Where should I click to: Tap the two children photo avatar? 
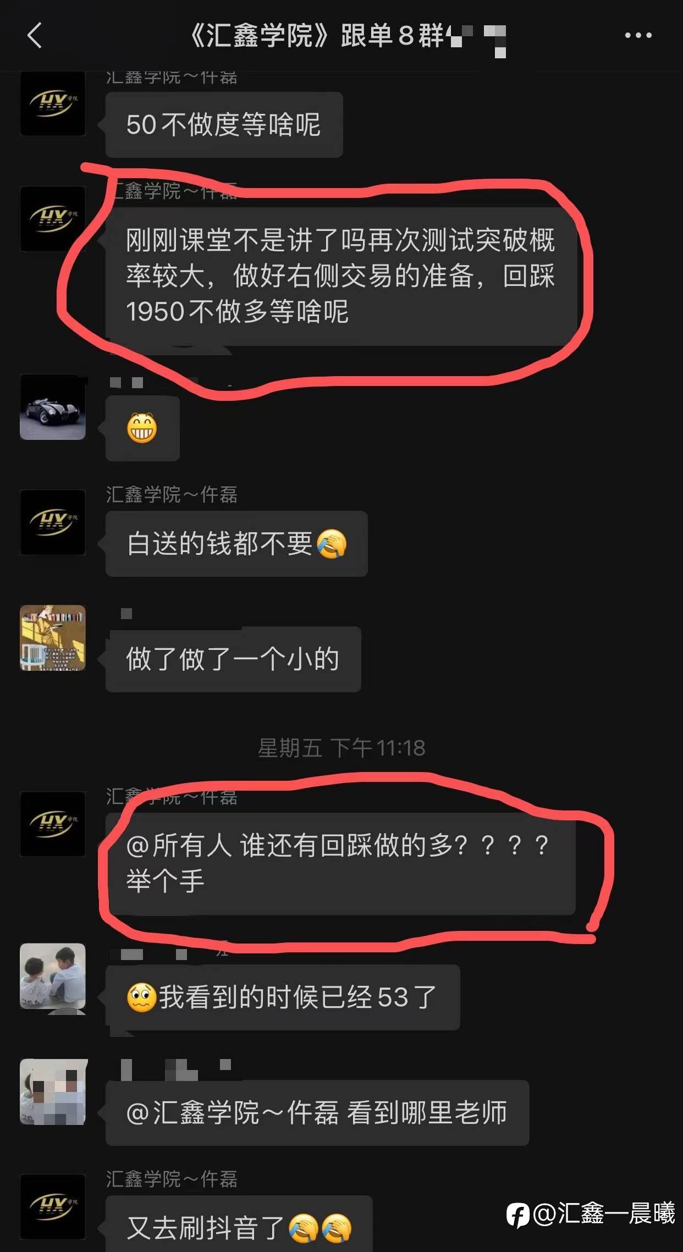point(53,977)
